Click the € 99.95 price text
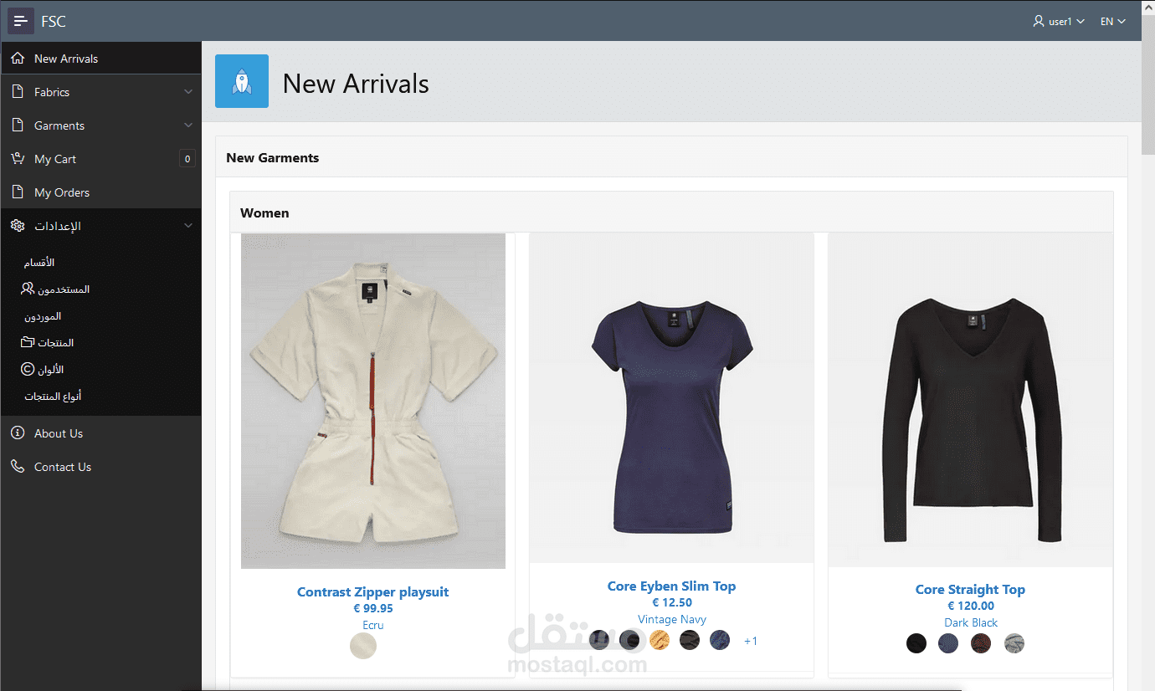The image size is (1155, 691). tap(373, 608)
